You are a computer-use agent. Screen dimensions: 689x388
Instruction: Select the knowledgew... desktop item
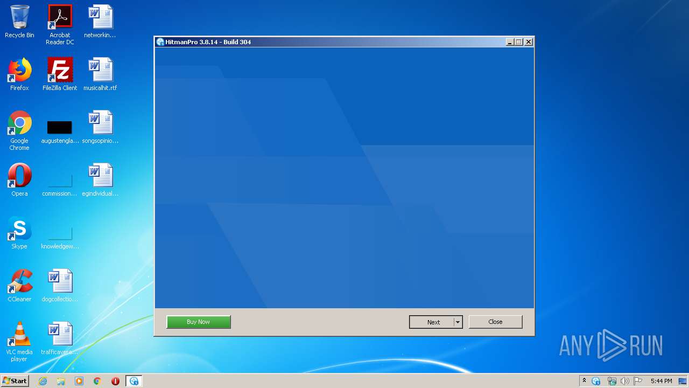[60, 236]
